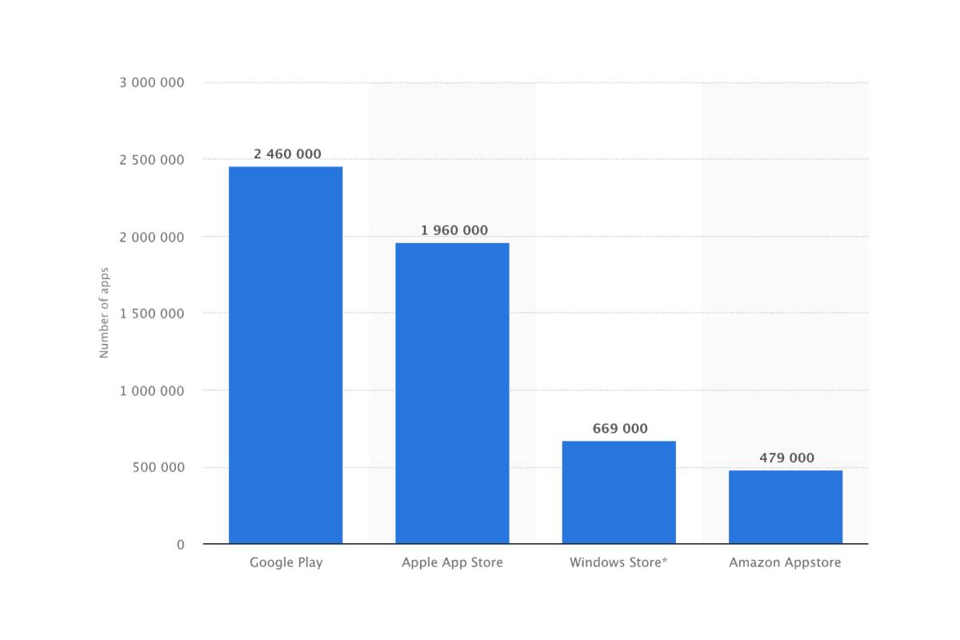Select the Apple App Store bar
The width and height of the screenshot is (960, 640).
[452, 394]
